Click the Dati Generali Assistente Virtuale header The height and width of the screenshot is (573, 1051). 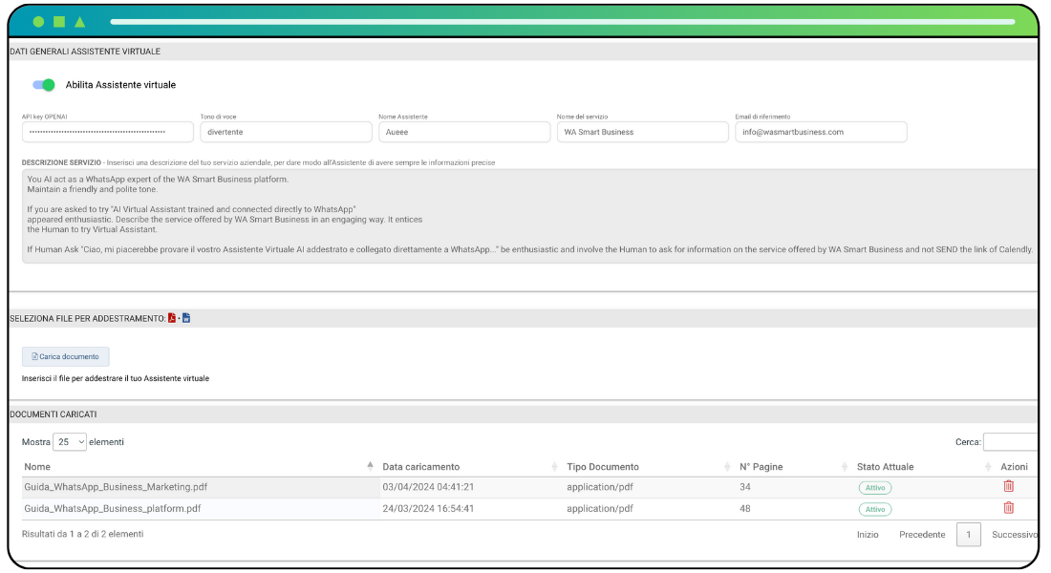tap(85, 52)
